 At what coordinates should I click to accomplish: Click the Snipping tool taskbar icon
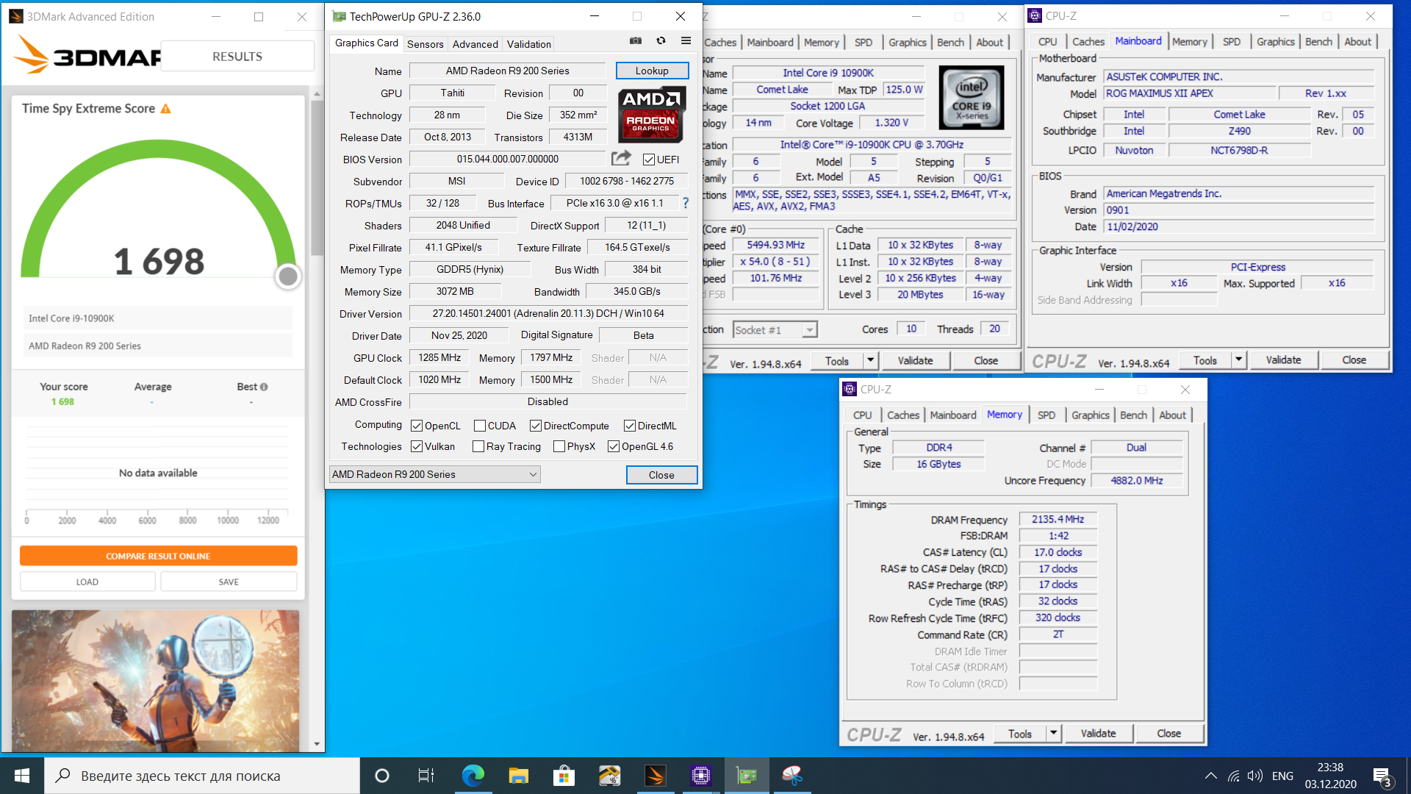[x=791, y=776]
